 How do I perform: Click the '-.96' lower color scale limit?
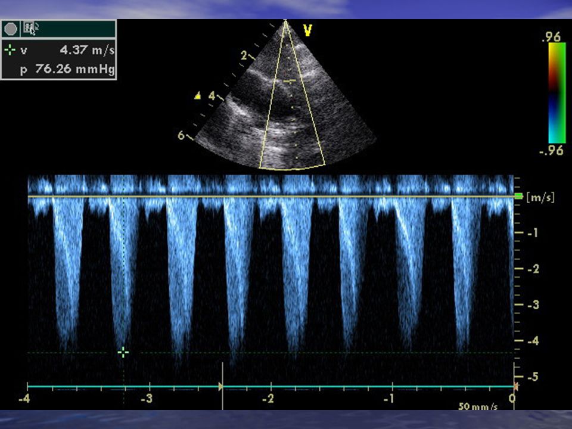[551, 150]
